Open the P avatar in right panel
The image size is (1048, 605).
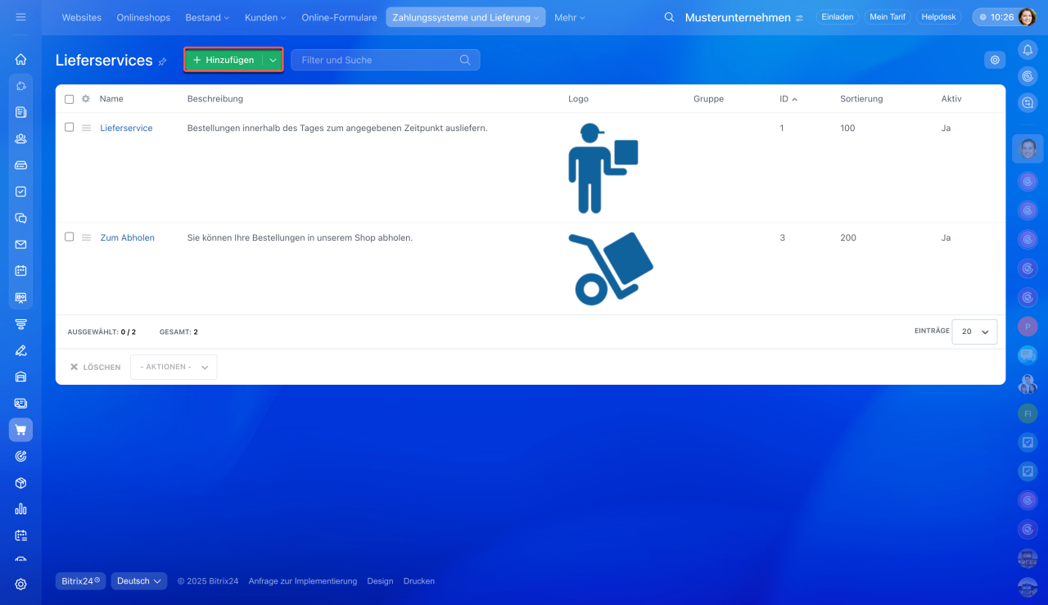(1028, 327)
